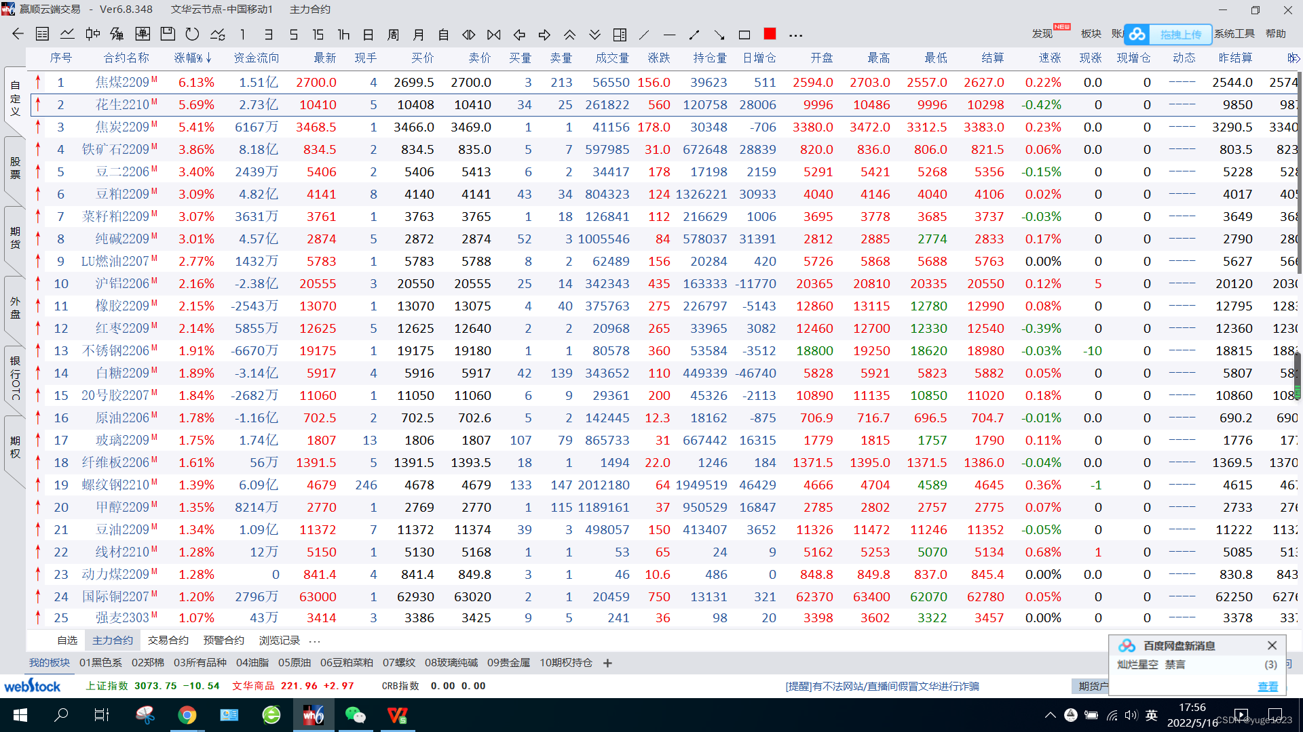This screenshot has width=1303, height=732.
Task: Select the diagonal trend line drawing tool
Action: point(644,35)
